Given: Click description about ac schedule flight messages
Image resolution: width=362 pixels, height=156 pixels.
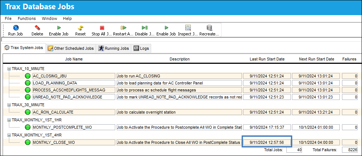Looking at the screenshot, I should pos(179,90).
